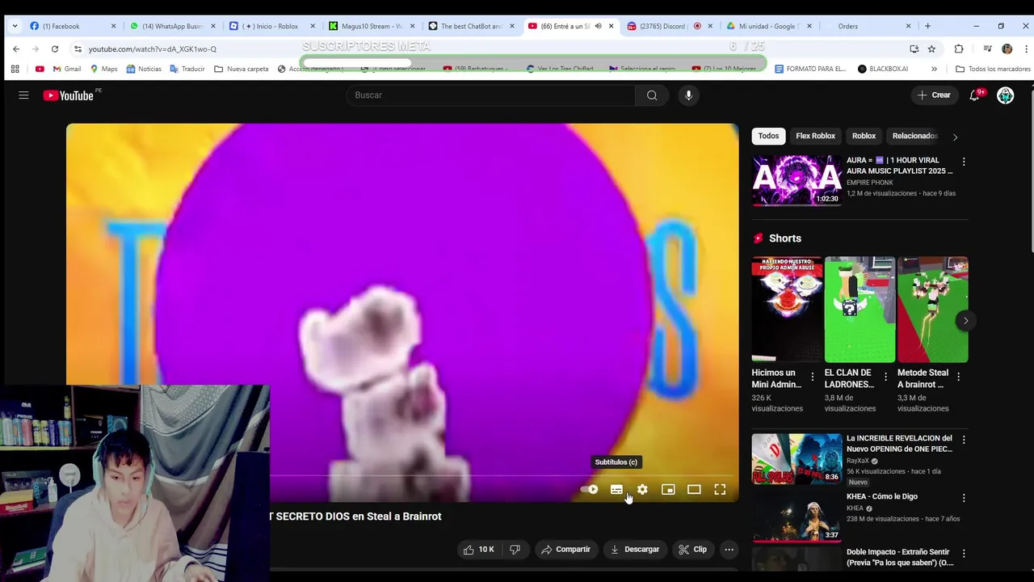Switch to Inicio - Roblox tab
The width and height of the screenshot is (1034, 582).
point(272,26)
